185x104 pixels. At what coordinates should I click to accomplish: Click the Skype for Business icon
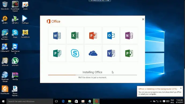75,53
